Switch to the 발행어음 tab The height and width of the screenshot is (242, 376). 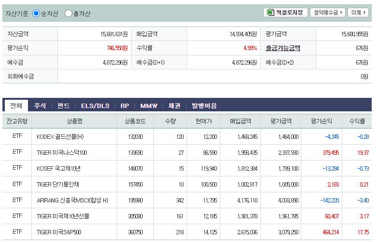[x=204, y=106]
